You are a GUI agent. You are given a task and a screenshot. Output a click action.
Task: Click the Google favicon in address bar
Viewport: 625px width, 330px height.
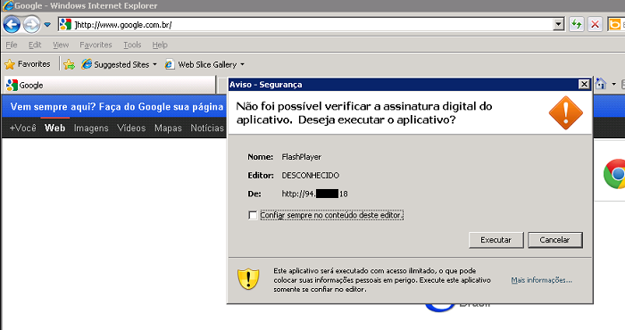pos(65,25)
